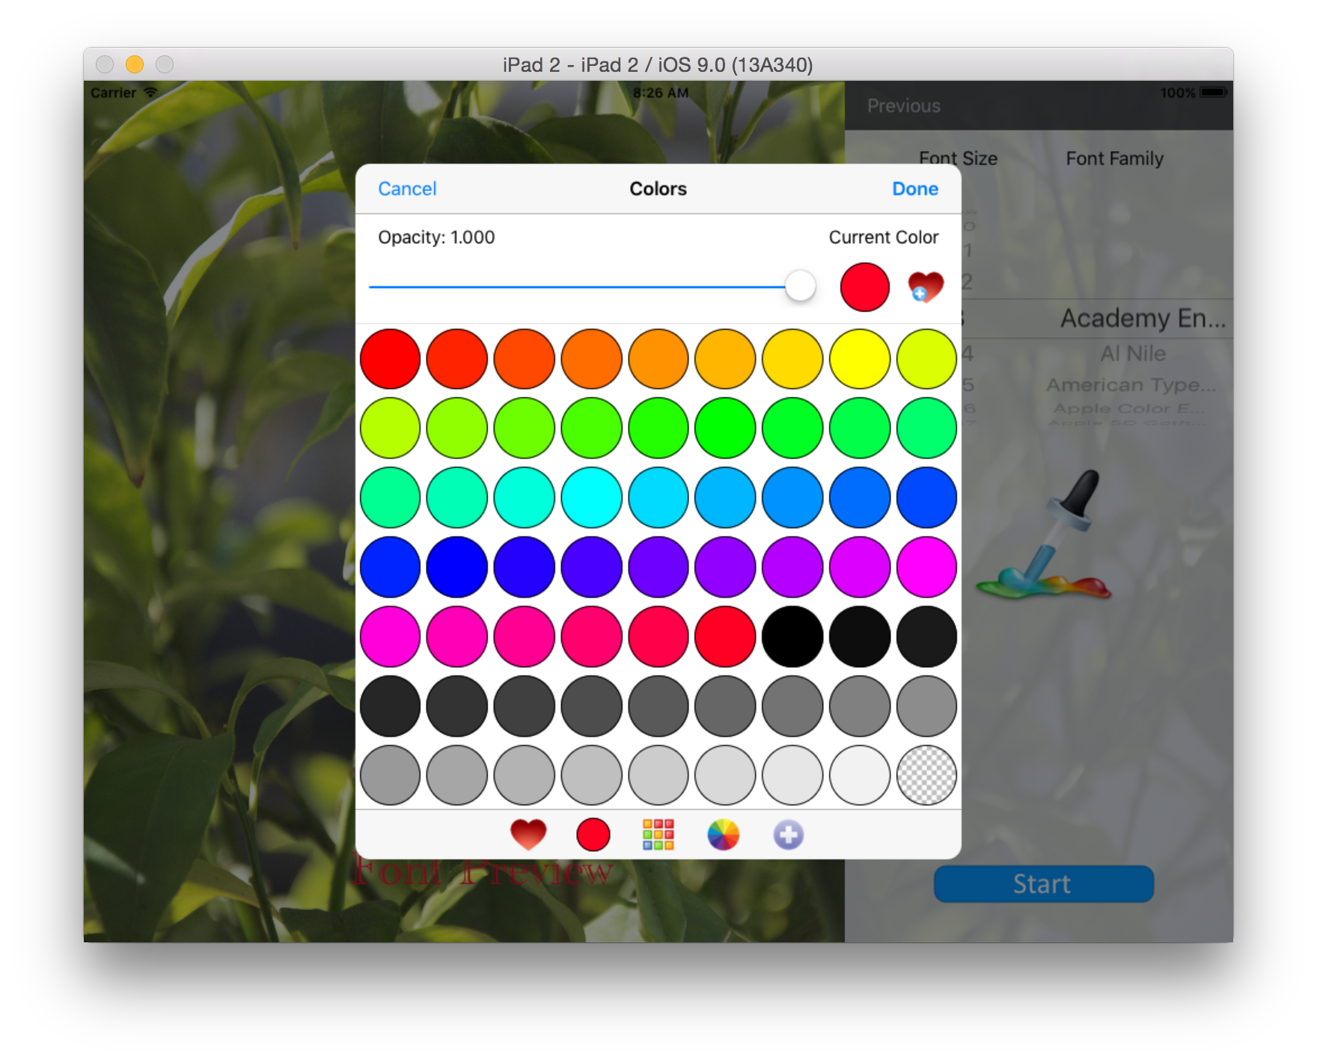Select font size 5 in picker
The height and width of the screenshot is (1062, 1317).
point(968,385)
